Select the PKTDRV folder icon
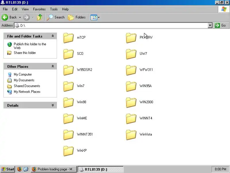Viewport: 230px width, 173px height. pyautogui.click(x=131, y=38)
